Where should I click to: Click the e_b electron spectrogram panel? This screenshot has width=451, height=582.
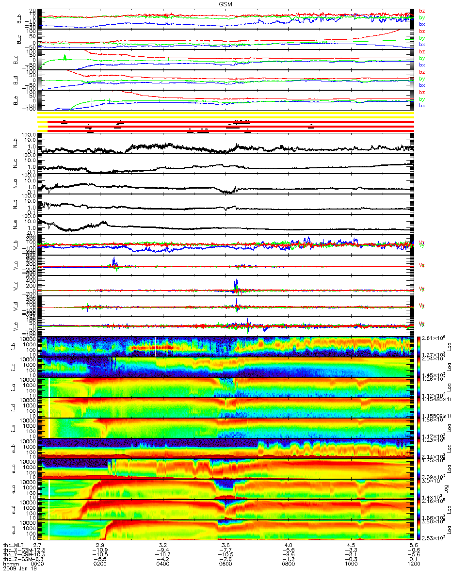tap(226, 449)
